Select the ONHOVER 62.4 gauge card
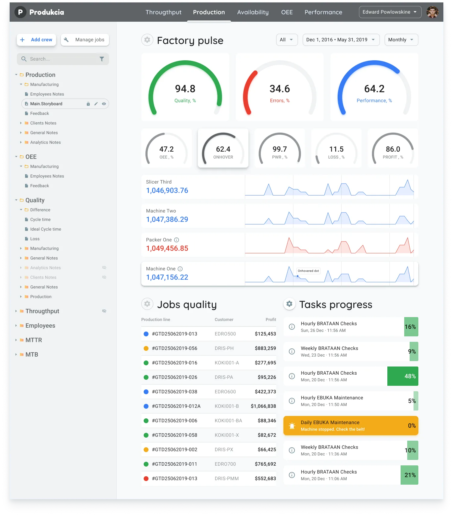The height and width of the screenshot is (516, 453). pyautogui.click(x=223, y=148)
